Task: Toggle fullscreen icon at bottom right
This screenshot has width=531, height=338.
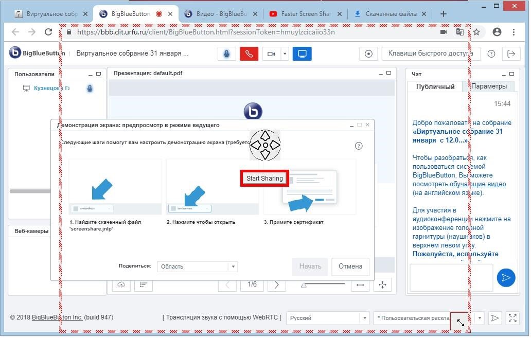Action: (512, 318)
